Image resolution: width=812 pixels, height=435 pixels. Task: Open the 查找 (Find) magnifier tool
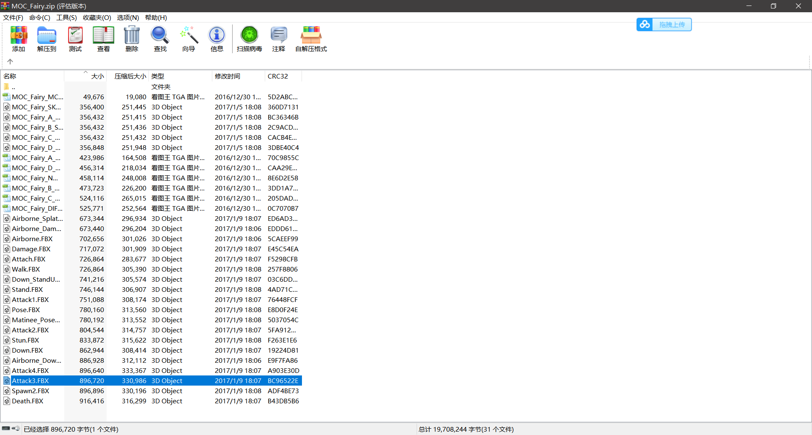(160, 39)
